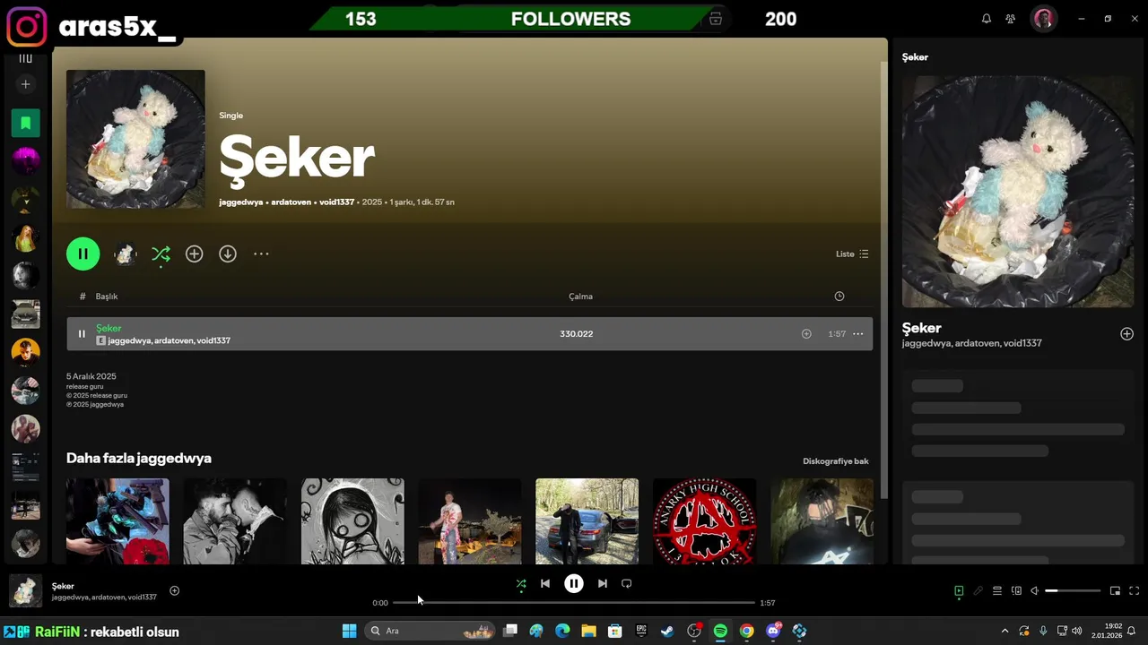Open the artist avatar beside green pause
This screenshot has height=645, width=1148.
[x=126, y=254]
